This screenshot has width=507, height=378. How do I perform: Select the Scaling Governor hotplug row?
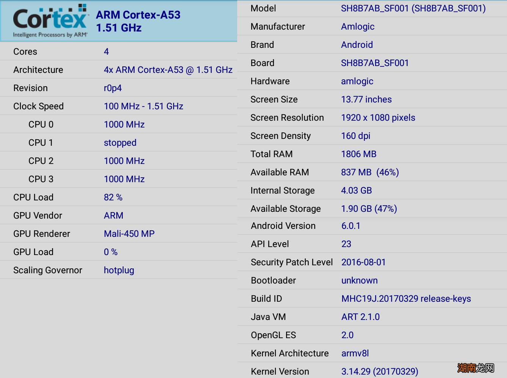point(119,270)
